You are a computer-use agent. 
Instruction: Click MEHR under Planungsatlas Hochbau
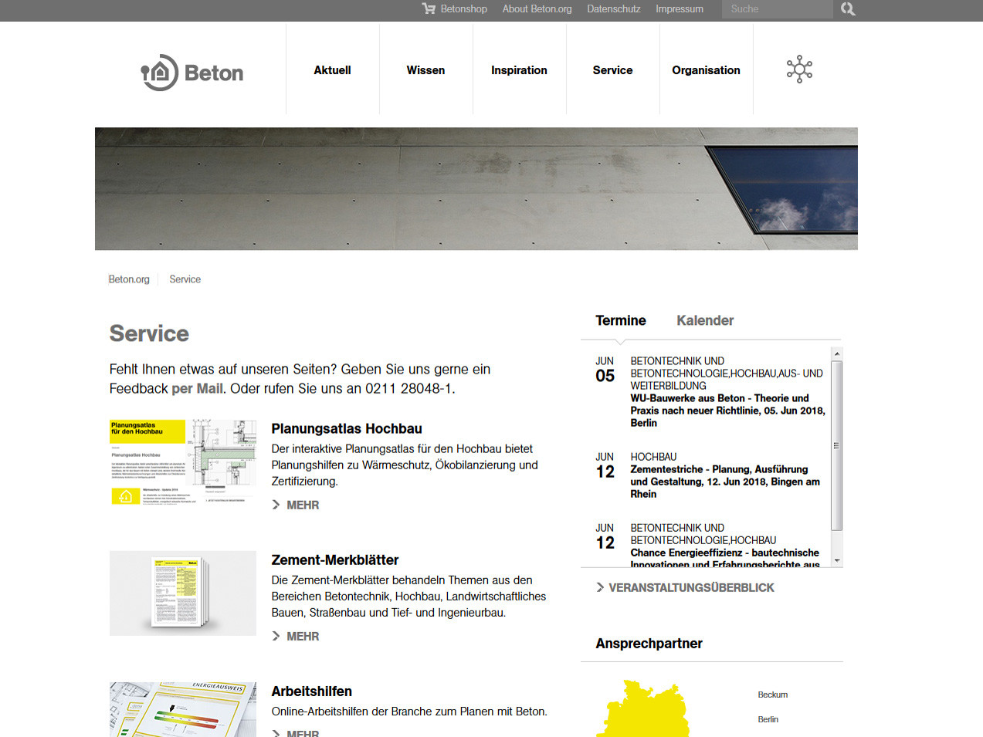(303, 505)
